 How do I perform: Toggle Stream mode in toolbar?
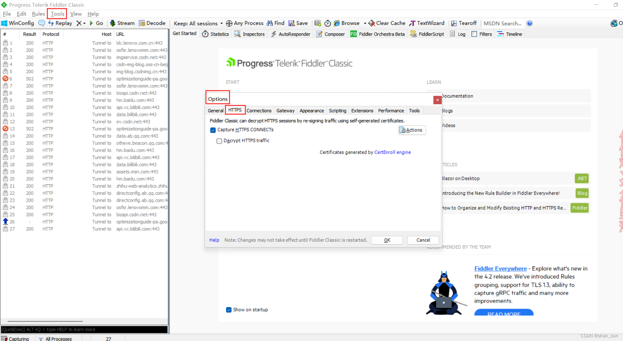(x=122, y=23)
